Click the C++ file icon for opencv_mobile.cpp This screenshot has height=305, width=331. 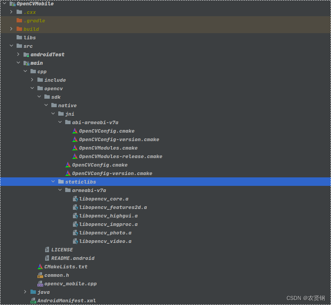40,284
